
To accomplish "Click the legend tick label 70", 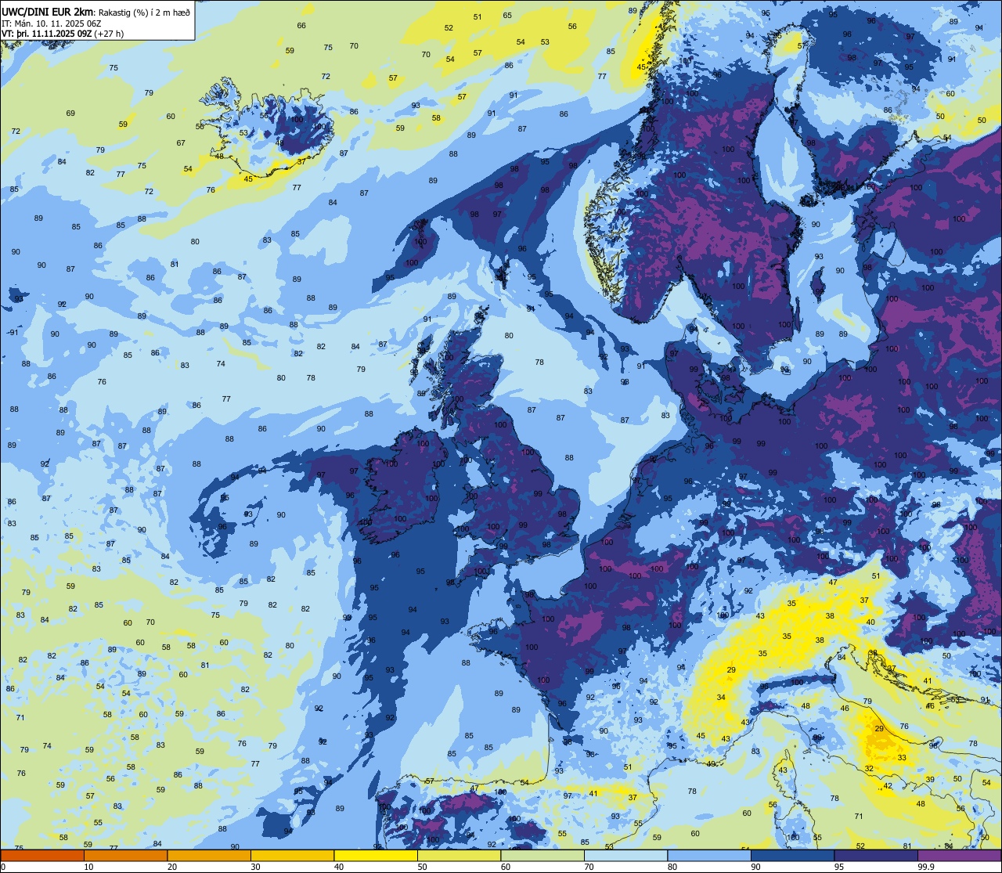I will 589,867.
